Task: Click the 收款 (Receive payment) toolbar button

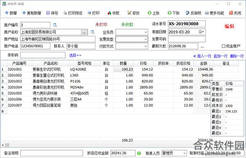Action: tap(114, 13)
